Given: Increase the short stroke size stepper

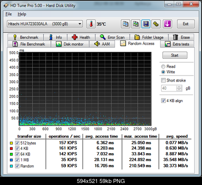Looking at the screenshot, I should pos(179,86).
